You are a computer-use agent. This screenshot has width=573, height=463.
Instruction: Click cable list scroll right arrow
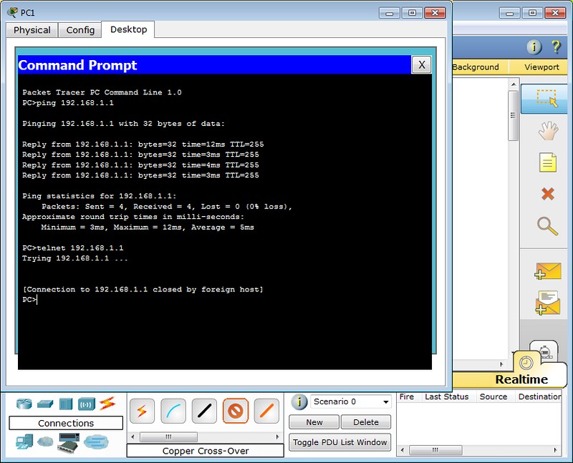click(277, 437)
